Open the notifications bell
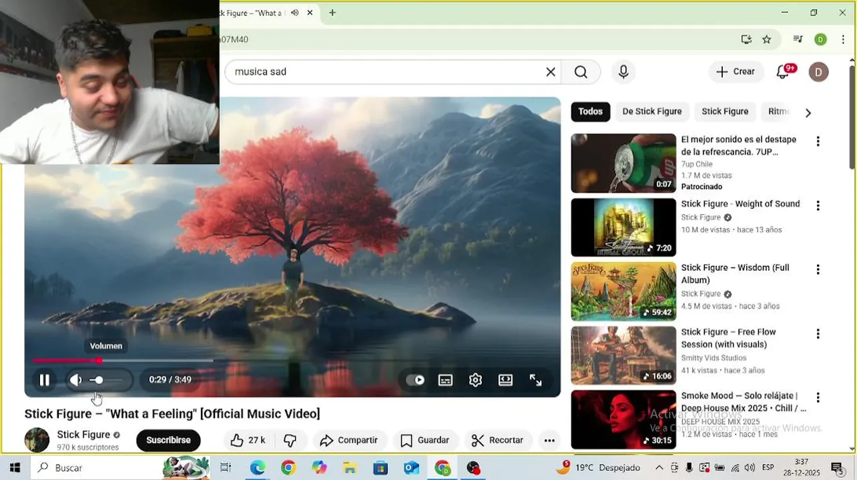The image size is (857, 480). [783, 72]
